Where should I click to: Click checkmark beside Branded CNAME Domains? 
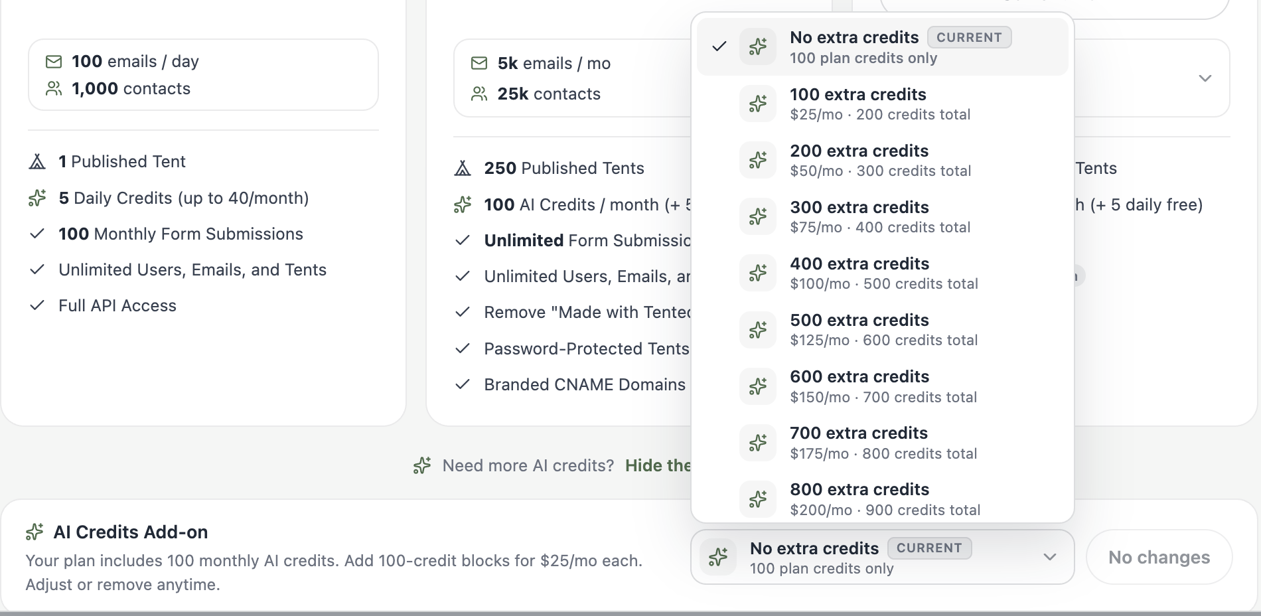463,384
